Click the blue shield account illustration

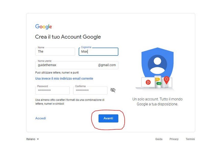(x=157, y=64)
